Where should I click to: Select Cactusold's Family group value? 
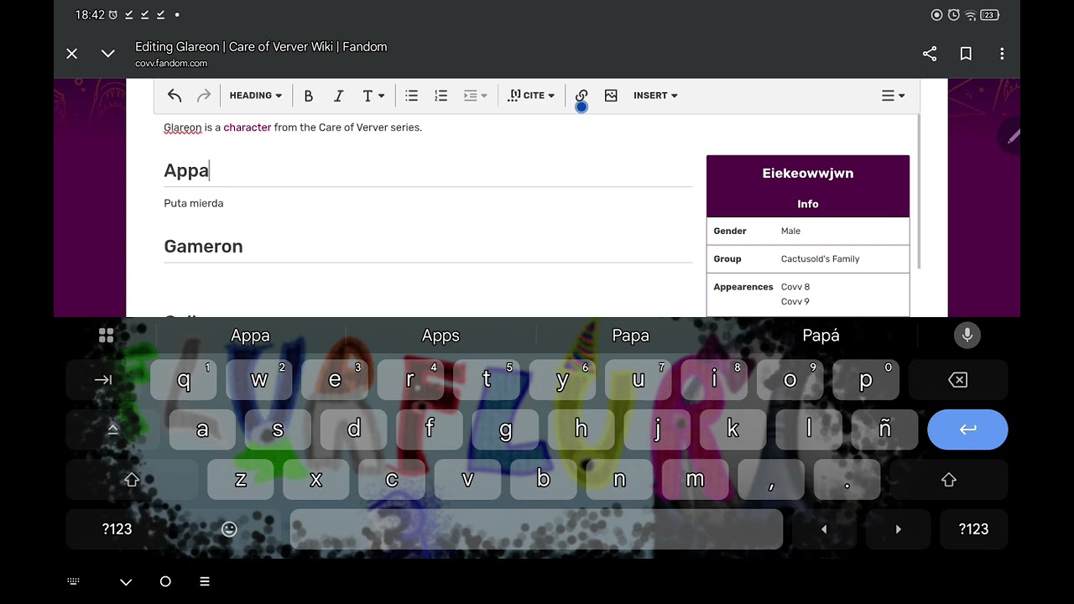(820, 258)
